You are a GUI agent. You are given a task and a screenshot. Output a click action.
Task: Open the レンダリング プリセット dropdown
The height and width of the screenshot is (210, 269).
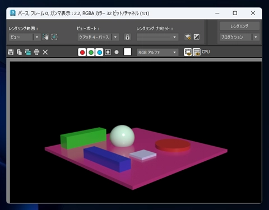click(157, 37)
